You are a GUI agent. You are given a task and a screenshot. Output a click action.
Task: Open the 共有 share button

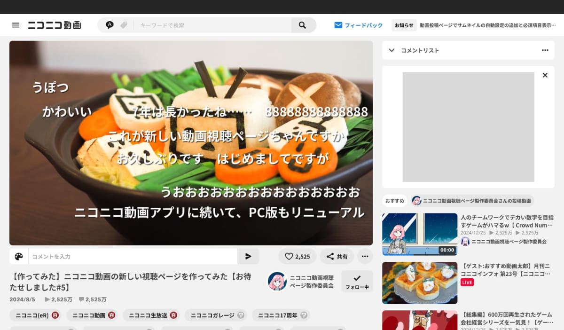[x=337, y=257]
